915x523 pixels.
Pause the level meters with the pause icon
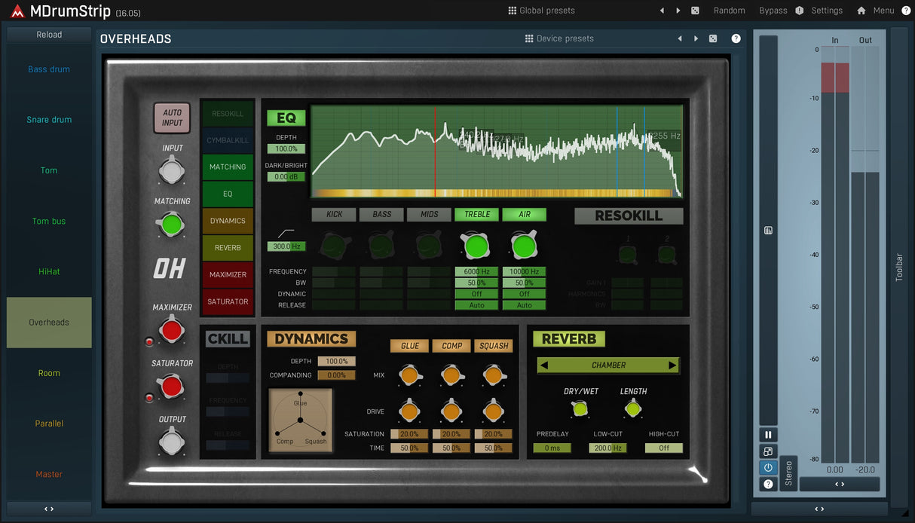(x=768, y=435)
